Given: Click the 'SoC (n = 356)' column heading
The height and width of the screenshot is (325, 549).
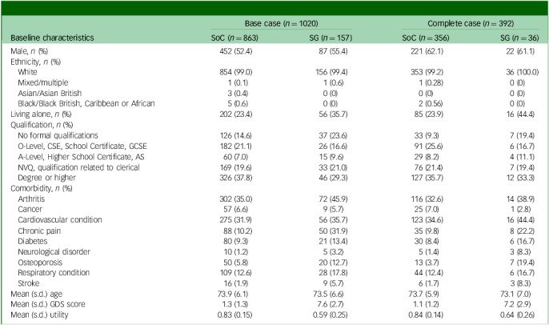Looking at the screenshot, I should point(426,38).
